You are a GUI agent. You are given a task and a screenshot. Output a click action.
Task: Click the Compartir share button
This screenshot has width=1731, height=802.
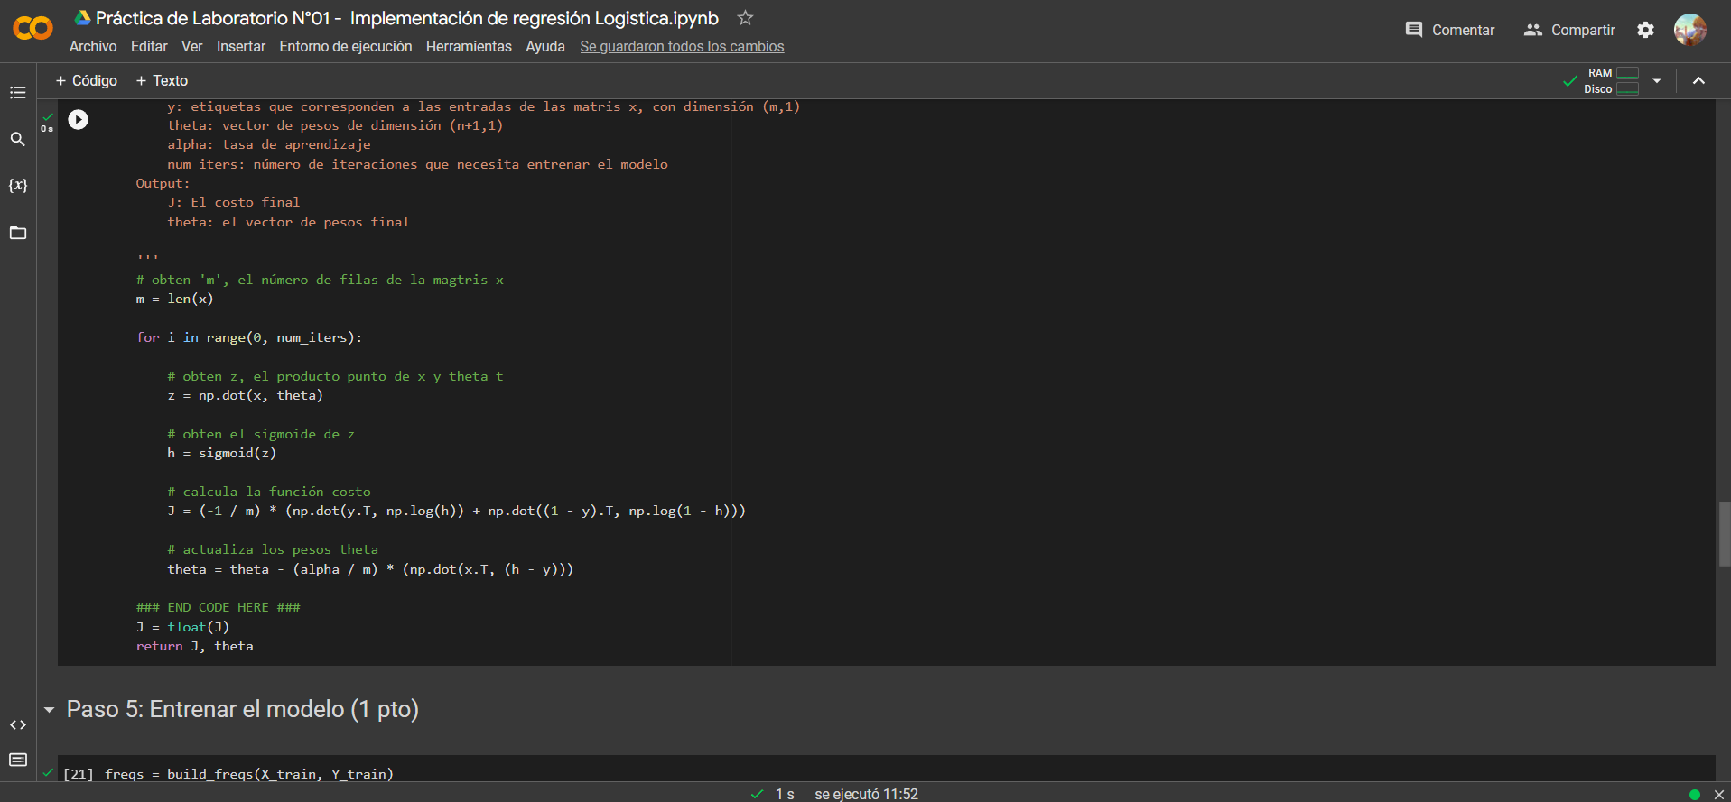[x=1570, y=30]
